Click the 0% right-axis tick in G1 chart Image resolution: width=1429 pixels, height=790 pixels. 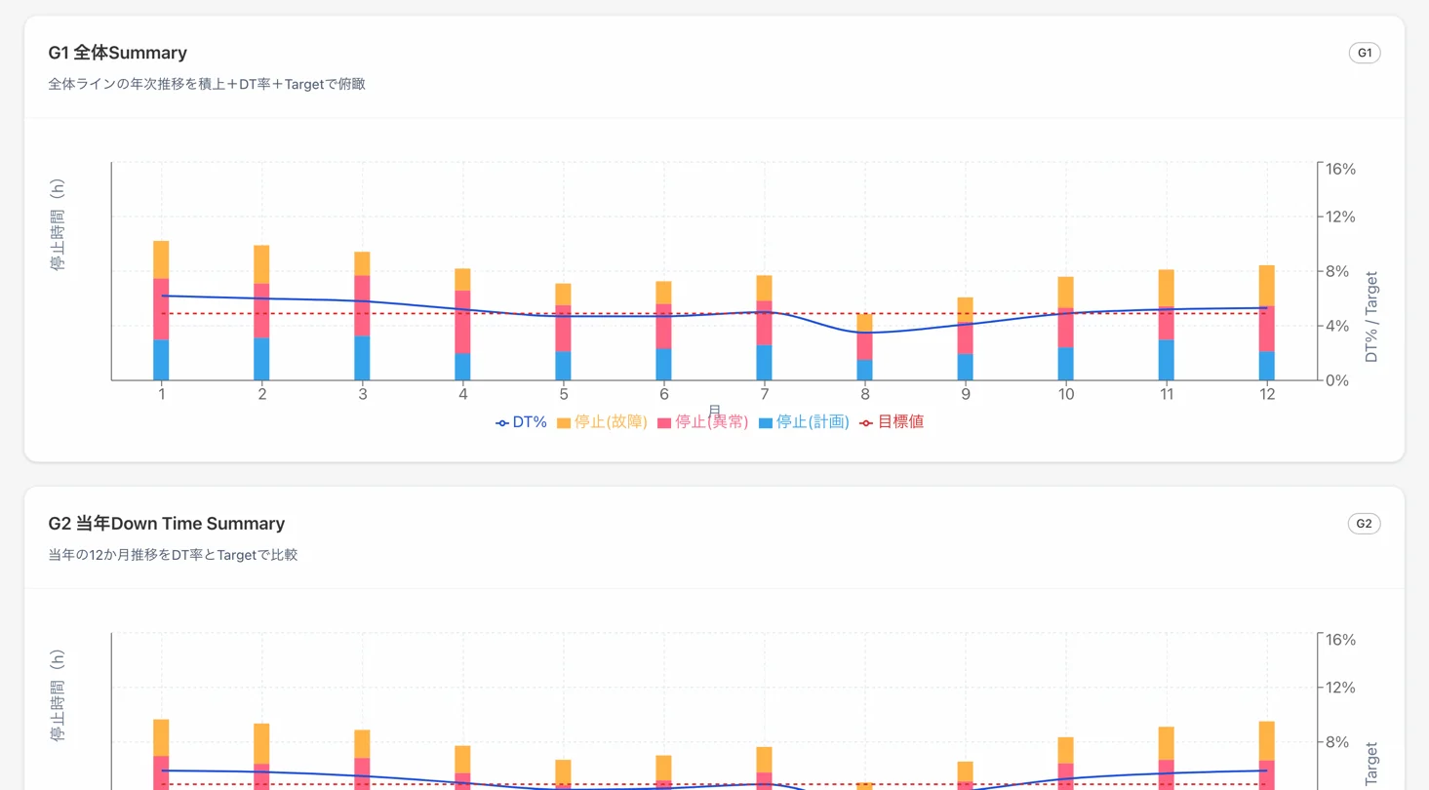tap(1337, 380)
